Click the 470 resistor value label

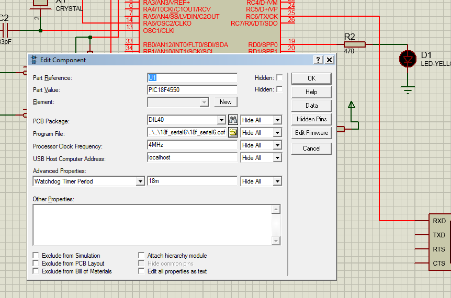tap(349, 51)
